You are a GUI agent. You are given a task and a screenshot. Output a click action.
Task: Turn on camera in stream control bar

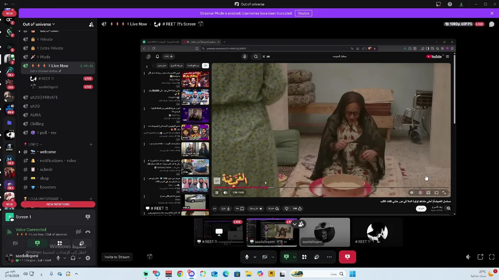(265, 257)
